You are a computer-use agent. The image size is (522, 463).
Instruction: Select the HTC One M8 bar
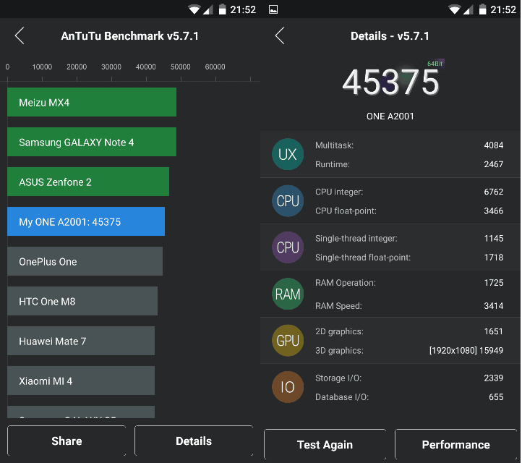click(x=82, y=301)
